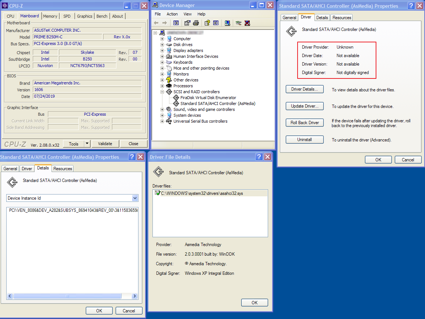Screen dimensions: 425x319
Task: Click the Help question-mark toolbar icon
Action: (x=207, y=23)
